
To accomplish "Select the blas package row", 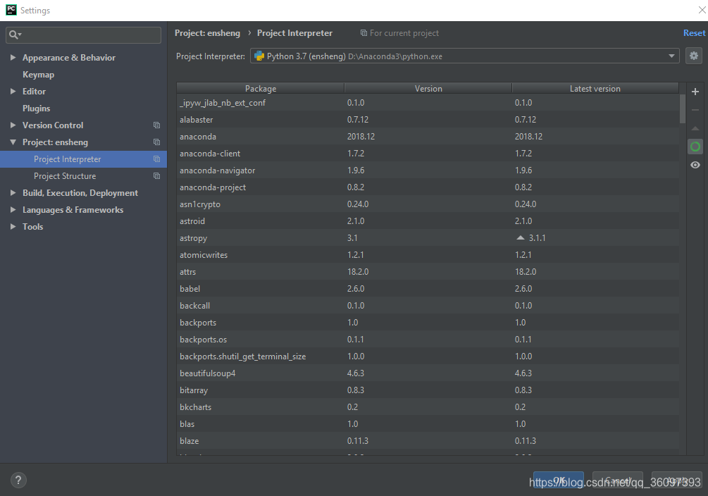I will click(428, 423).
